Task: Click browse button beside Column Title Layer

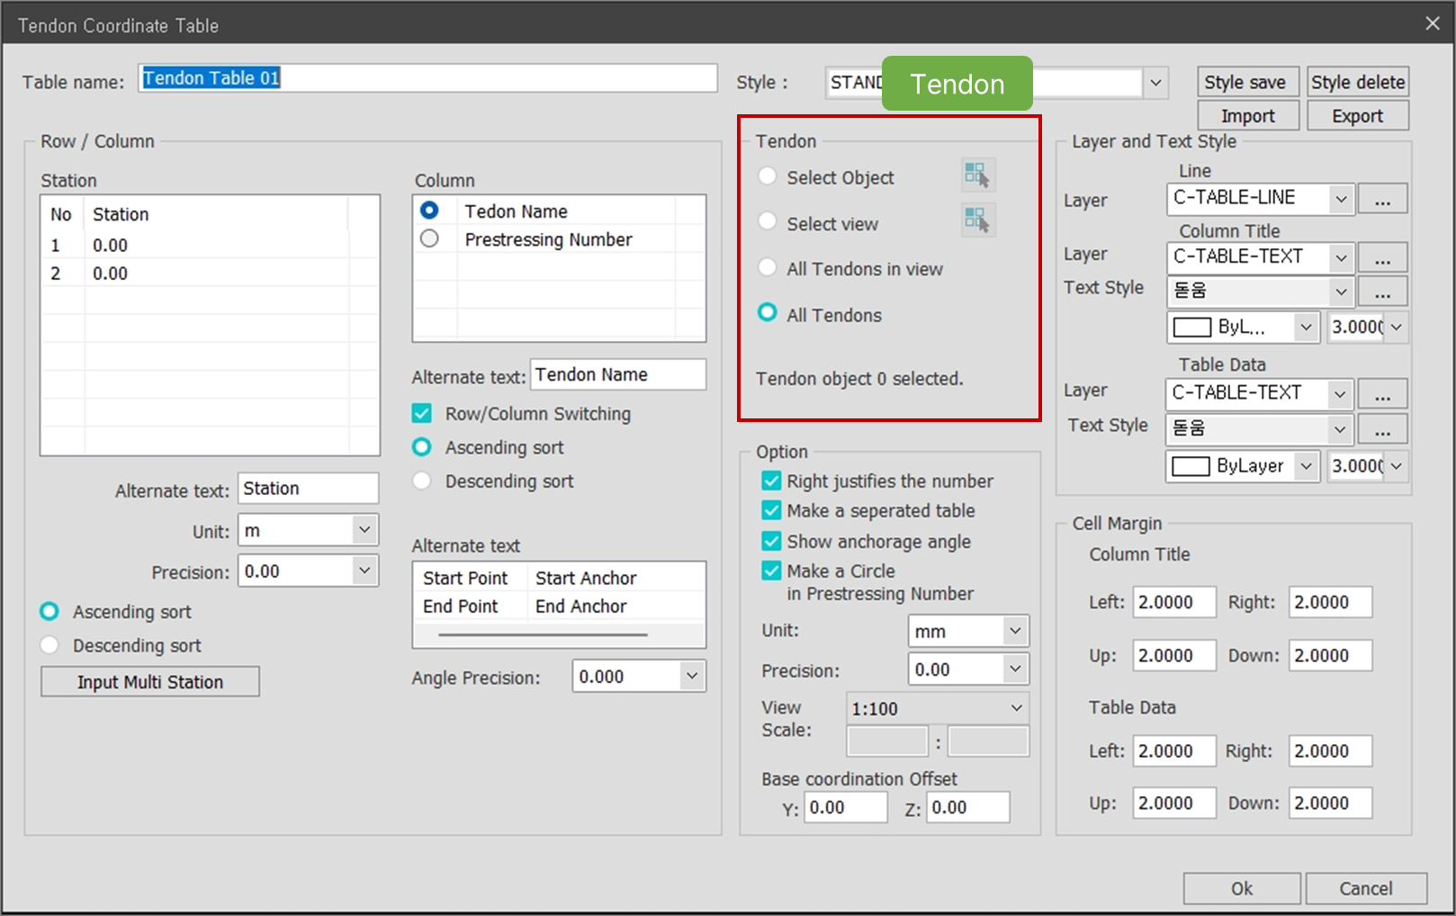Action: (1383, 257)
